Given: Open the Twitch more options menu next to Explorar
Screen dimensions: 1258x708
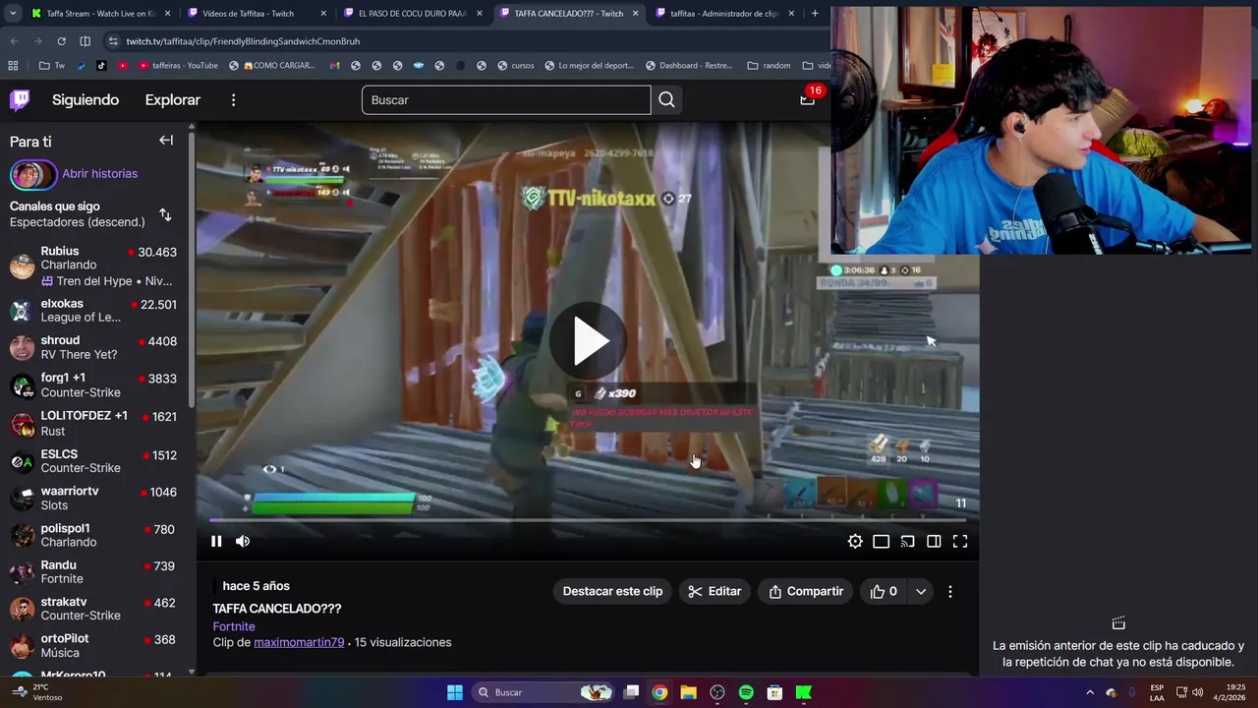Looking at the screenshot, I should pyautogui.click(x=233, y=100).
